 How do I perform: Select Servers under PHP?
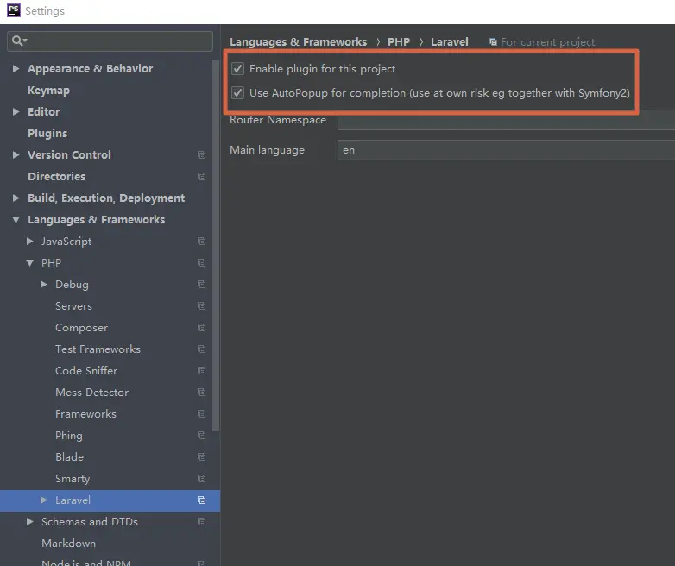tap(73, 306)
